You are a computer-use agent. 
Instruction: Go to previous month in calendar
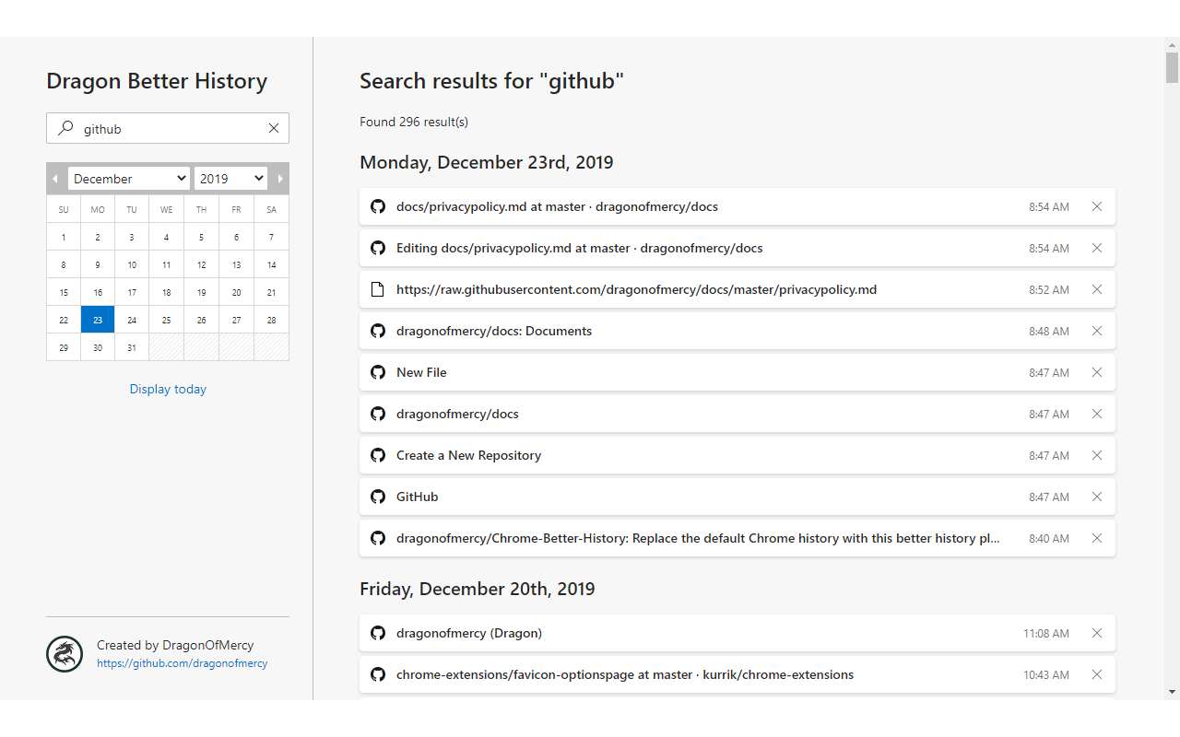(55, 179)
